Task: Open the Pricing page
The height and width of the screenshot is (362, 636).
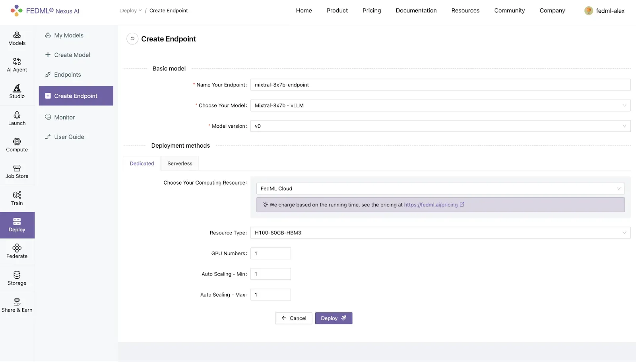Action: coord(372,11)
